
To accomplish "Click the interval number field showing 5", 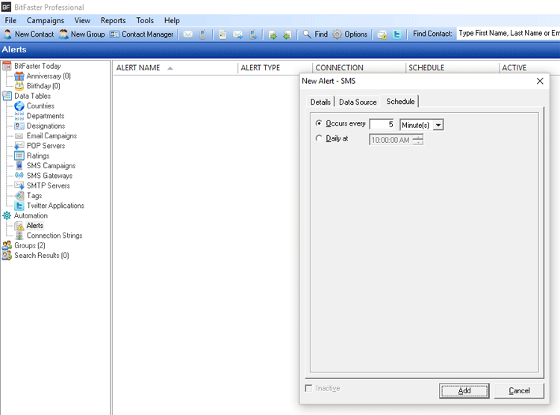I will 382,124.
